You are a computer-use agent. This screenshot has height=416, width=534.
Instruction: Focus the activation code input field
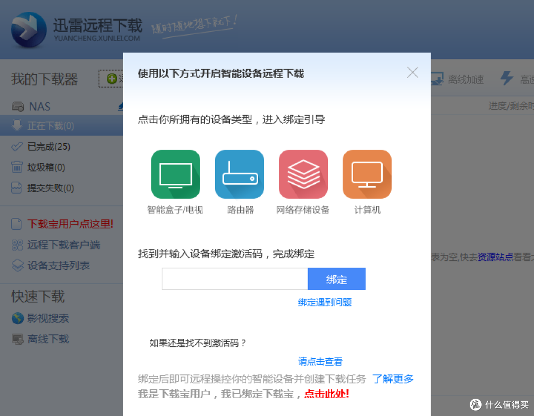point(235,279)
